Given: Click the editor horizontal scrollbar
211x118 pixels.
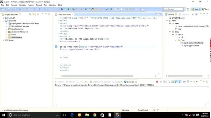Looking at the screenshot, I should click(x=98, y=76).
